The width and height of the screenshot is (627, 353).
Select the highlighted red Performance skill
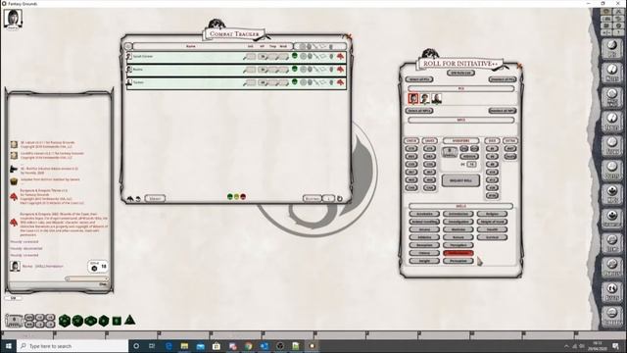(x=458, y=253)
